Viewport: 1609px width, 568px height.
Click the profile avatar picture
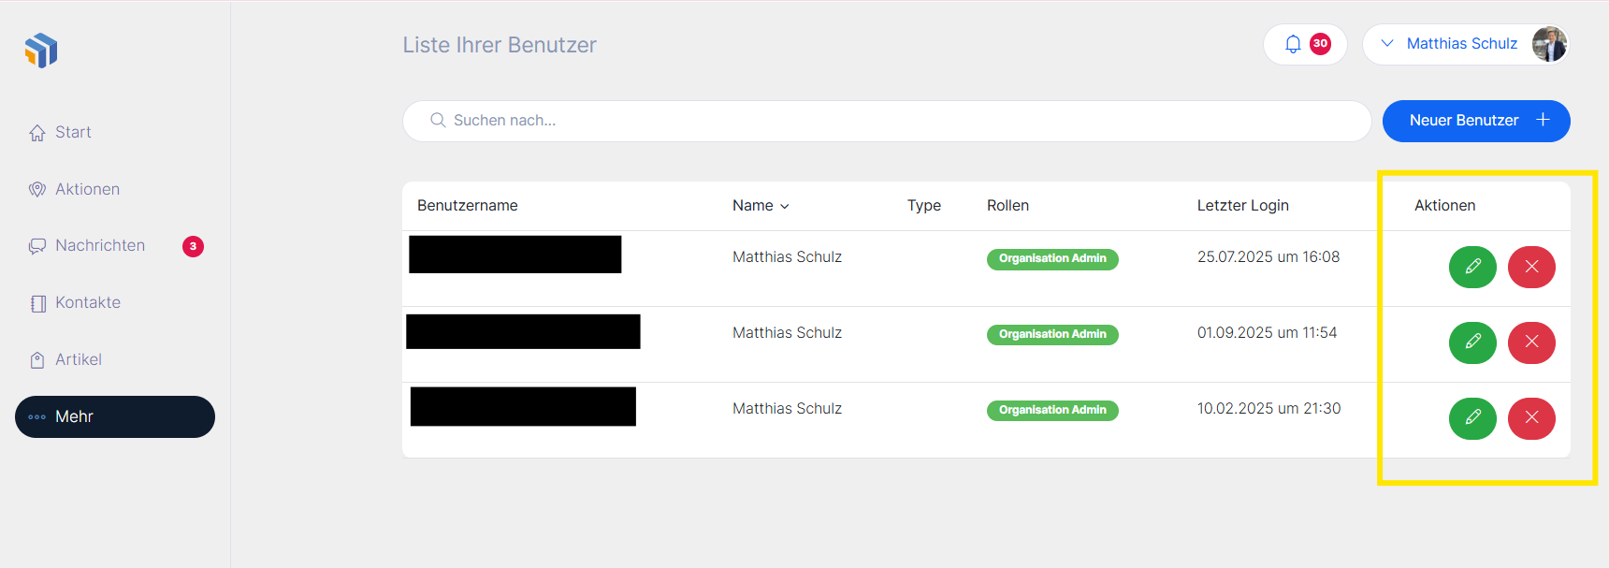point(1548,44)
